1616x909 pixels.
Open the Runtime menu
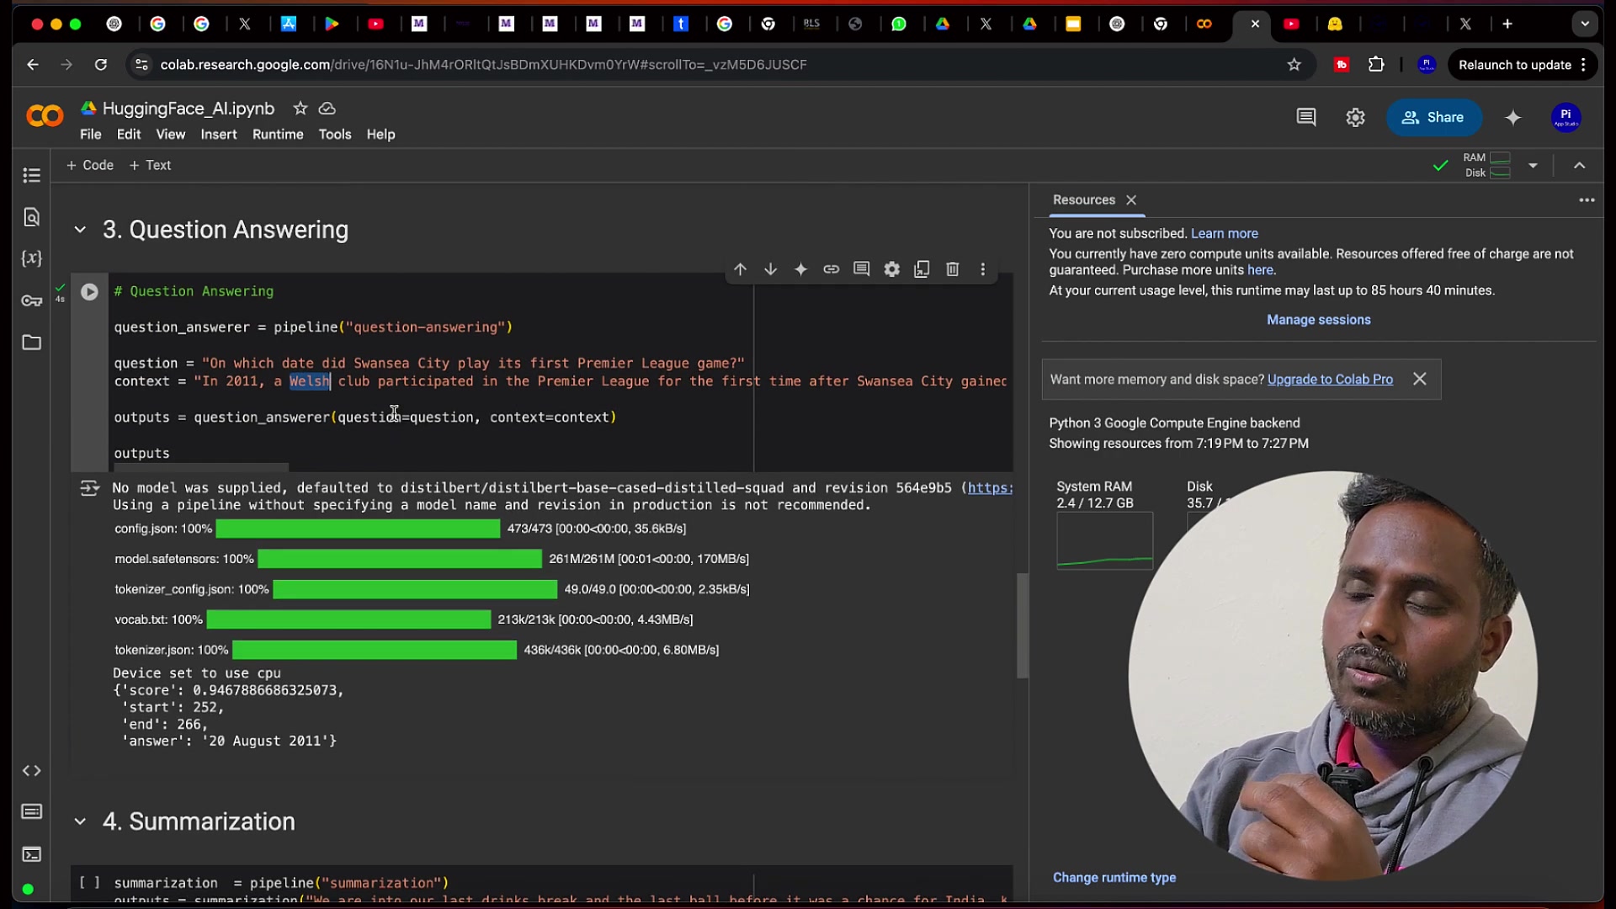click(x=278, y=135)
